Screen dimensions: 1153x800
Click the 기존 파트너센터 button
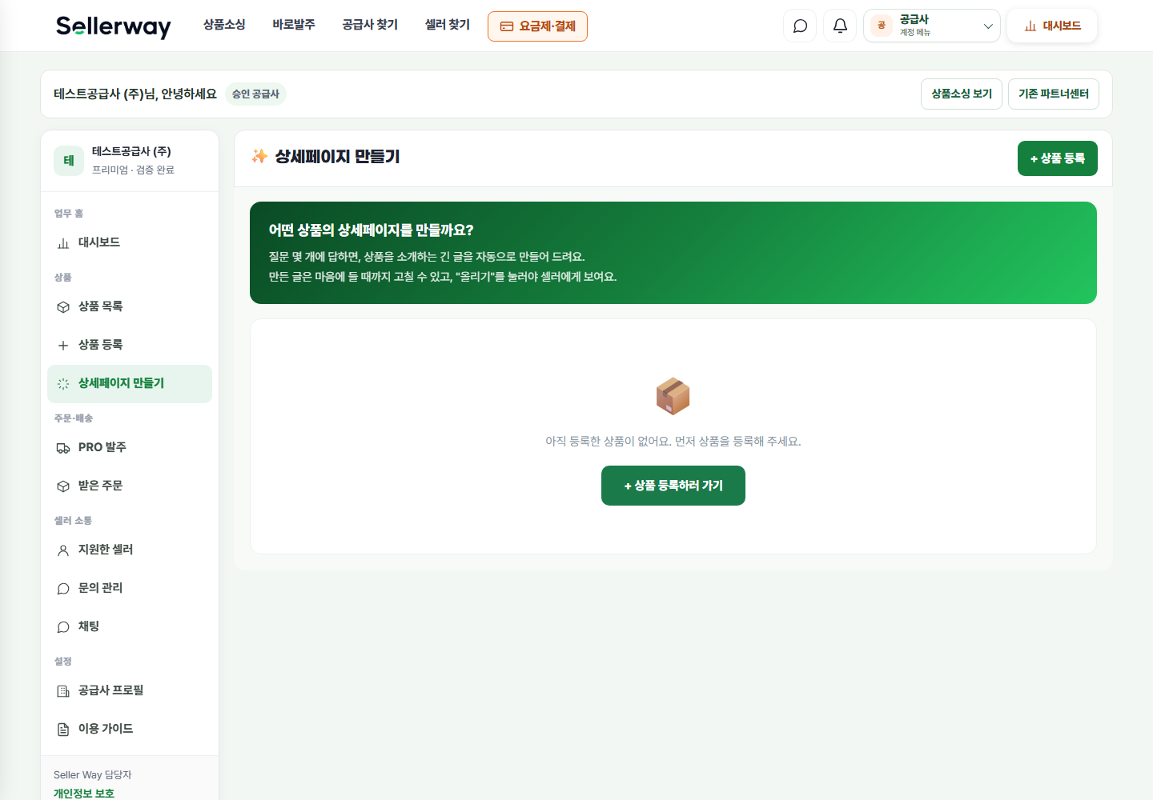[1054, 94]
